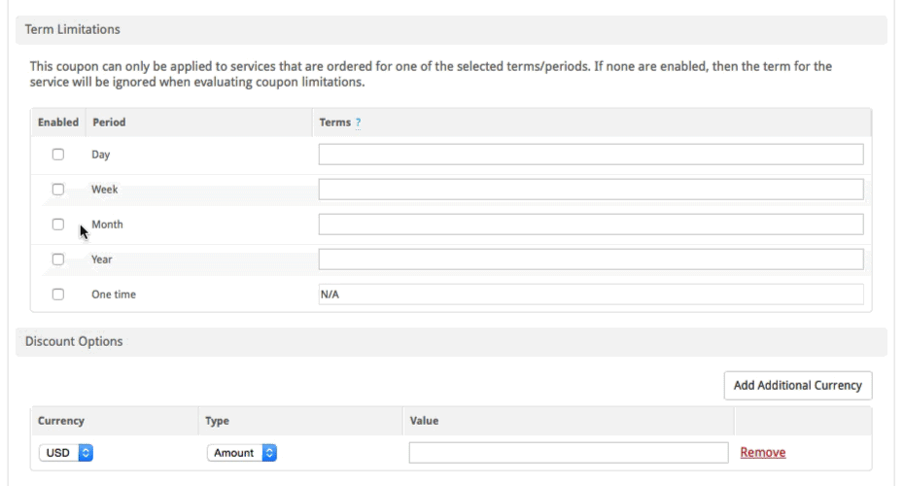Click the Terms help question mark icon
Image resolution: width=904 pixels, height=486 pixels.
[358, 122]
